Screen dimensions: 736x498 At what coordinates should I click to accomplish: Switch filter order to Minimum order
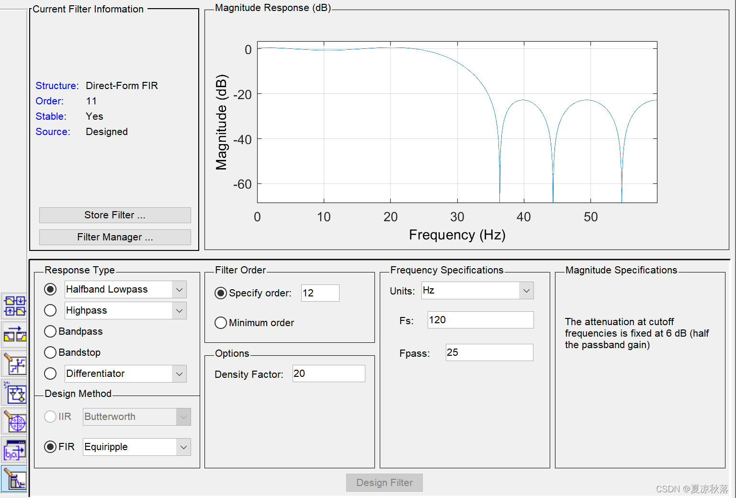tap(221, 323)
